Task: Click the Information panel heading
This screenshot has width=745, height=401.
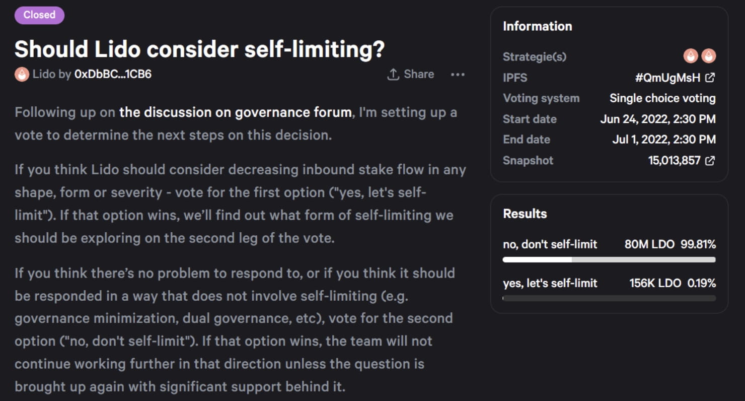Action: point(537,26)
